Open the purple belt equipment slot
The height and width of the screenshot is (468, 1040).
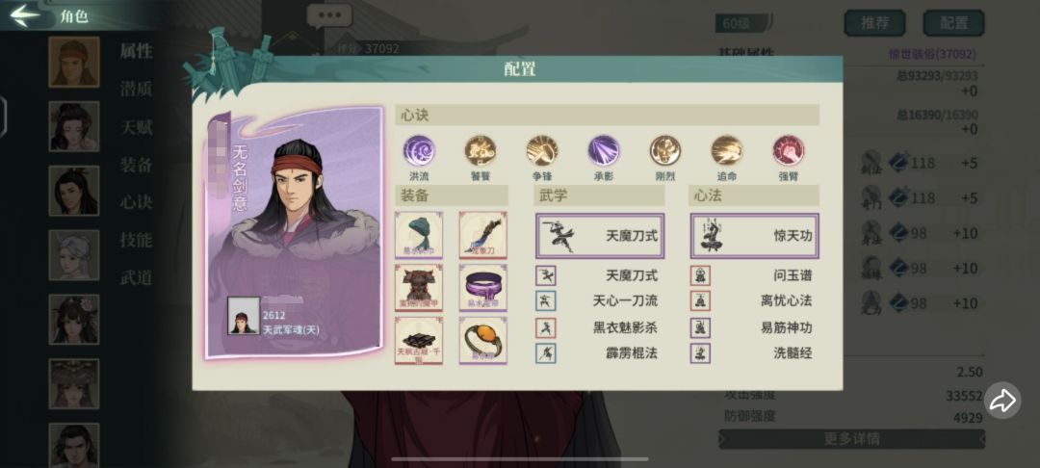pos(483,288)
